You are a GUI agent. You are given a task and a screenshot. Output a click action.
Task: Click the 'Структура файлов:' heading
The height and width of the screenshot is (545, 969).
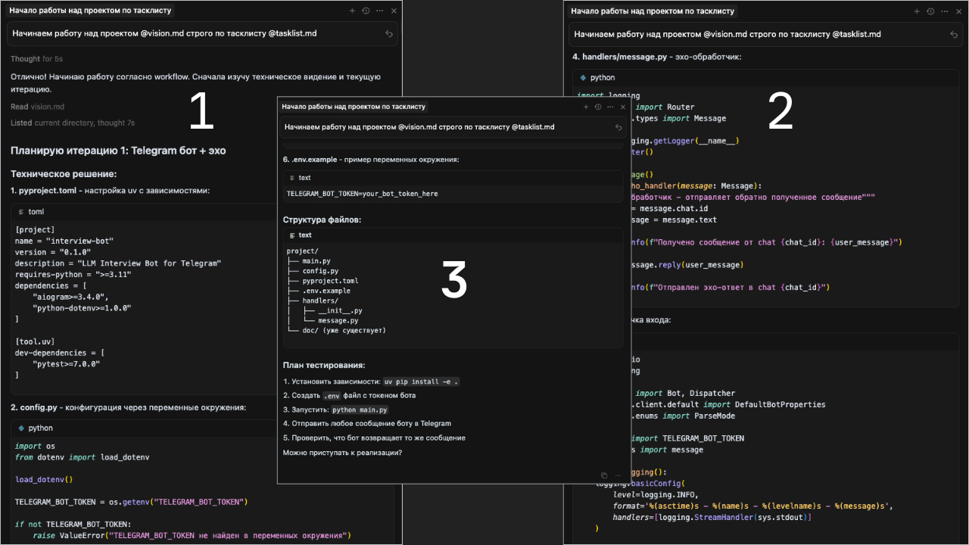tap(322, 220)
